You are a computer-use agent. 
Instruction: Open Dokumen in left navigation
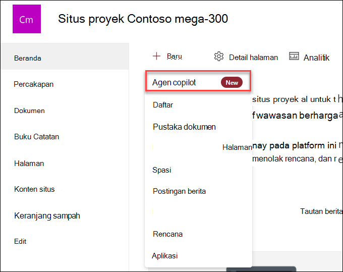click(x=29, y=111)
